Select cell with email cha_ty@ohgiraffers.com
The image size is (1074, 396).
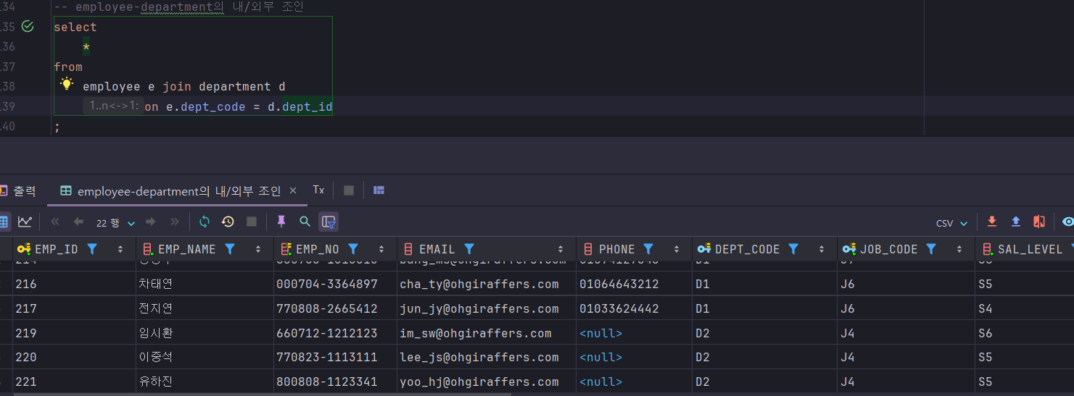click(487, 284)
